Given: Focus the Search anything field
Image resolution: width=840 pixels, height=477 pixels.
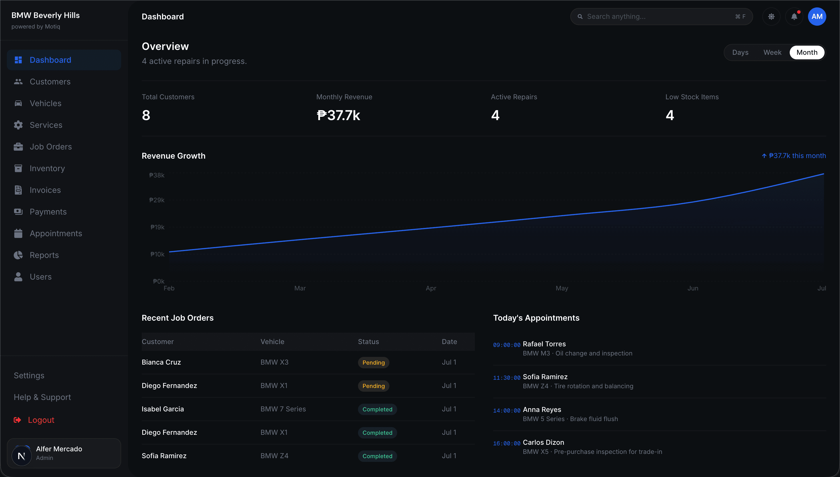Looking at the screenshot, I should coord(661,16).
